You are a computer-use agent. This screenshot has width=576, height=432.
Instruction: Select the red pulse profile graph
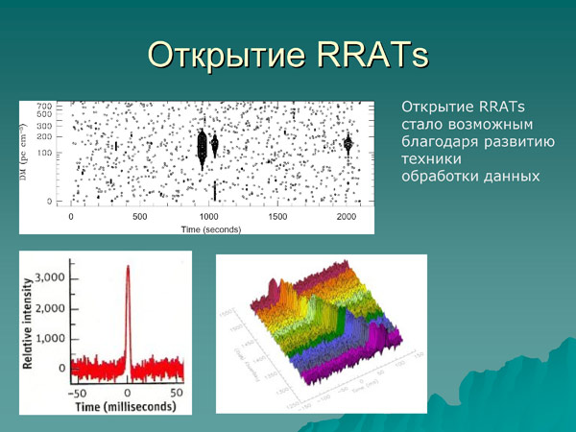[106, 333]
